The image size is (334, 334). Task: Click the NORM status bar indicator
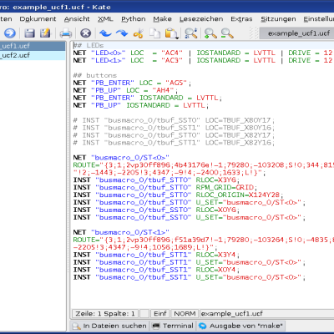pyautogui.click(x=185, y=314)
